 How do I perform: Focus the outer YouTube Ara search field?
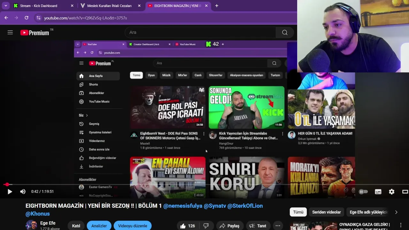(x=200, y=32)
